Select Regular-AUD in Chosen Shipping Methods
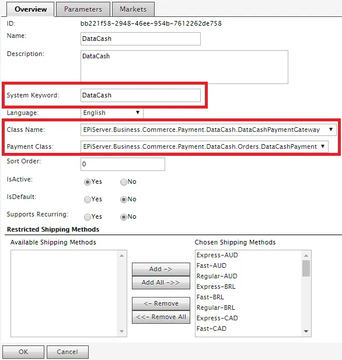This screenshot has height=360, width=342. [249, 276]
